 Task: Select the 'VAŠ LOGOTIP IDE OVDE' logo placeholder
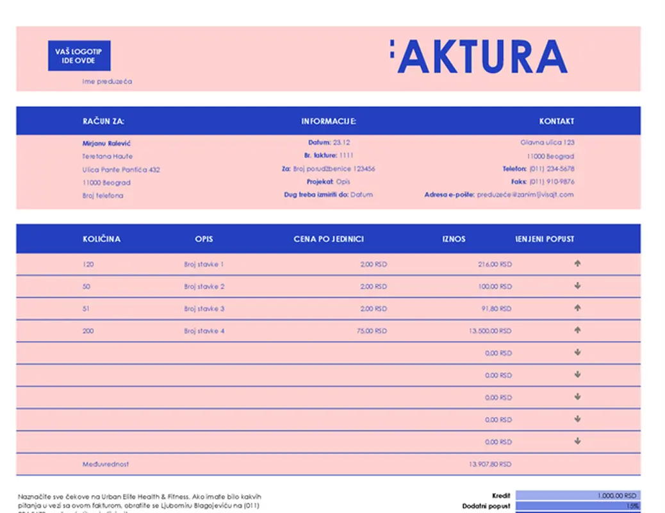79,56
